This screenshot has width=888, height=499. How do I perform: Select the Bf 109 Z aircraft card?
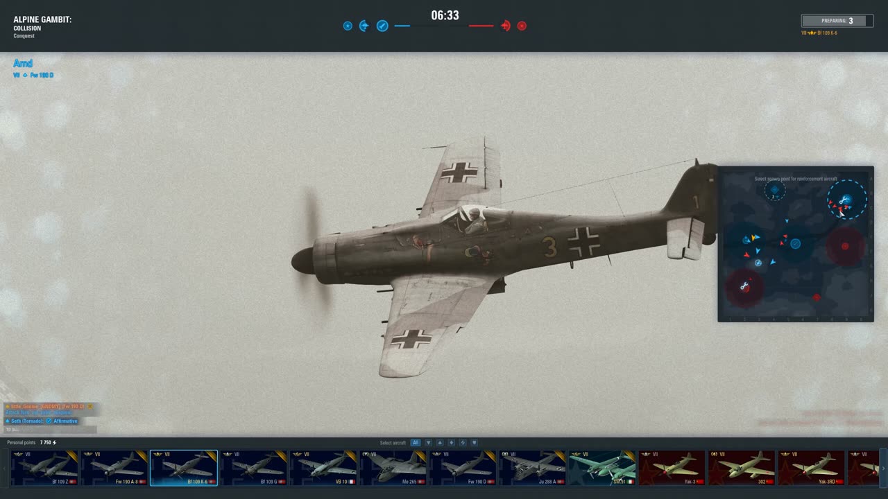44,468
